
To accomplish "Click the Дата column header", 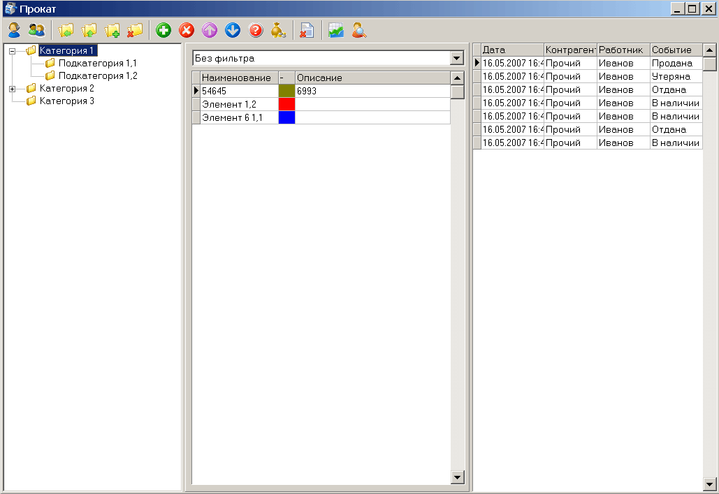I will pyautogui.click(x=513, y=50).
